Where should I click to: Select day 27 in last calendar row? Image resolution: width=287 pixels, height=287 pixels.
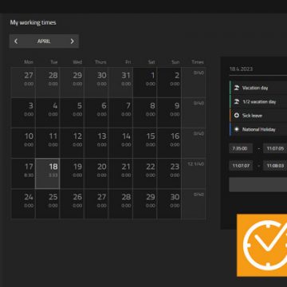[96, 204]
